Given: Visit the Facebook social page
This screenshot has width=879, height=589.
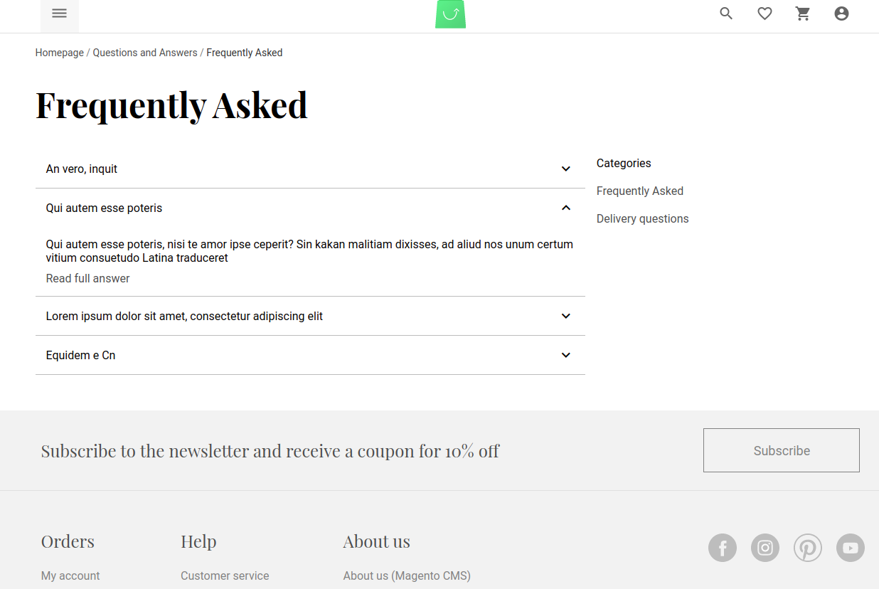Looking at the screenshot, I should tap(723, 548).
